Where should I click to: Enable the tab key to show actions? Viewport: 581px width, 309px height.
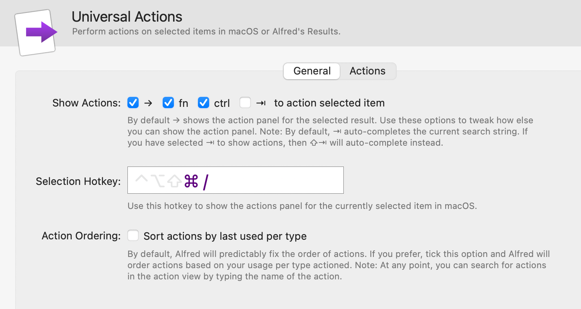(x=245, y=102)
